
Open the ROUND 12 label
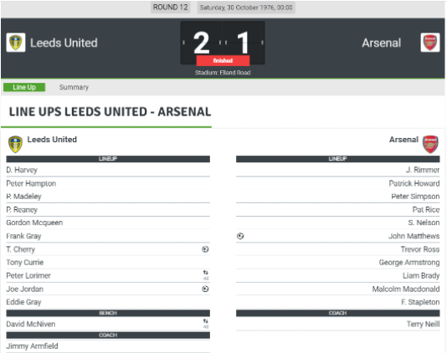coord(171,8)
